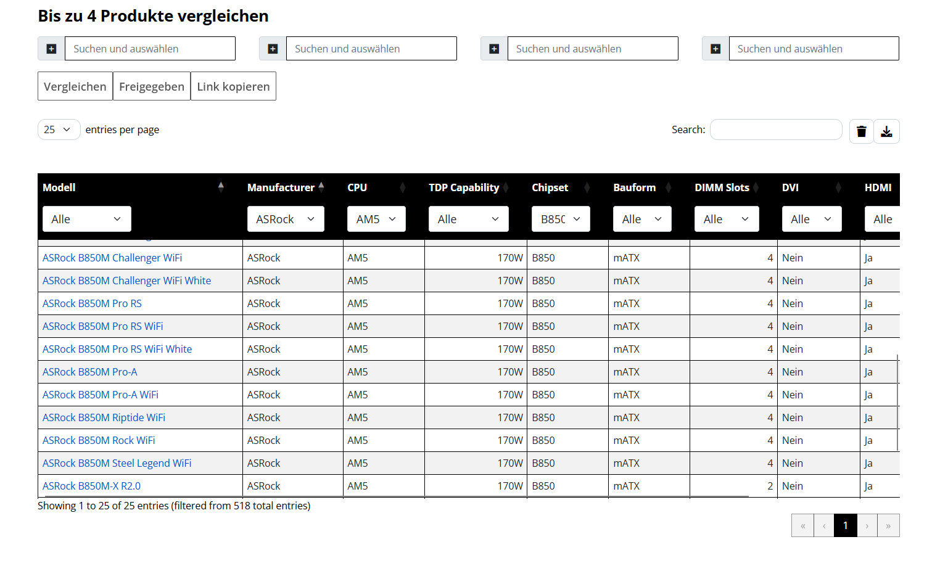Open the ASRock B850M Rock WiFi link
Viewport: 940px width, 579px height.
coord(99,440)
